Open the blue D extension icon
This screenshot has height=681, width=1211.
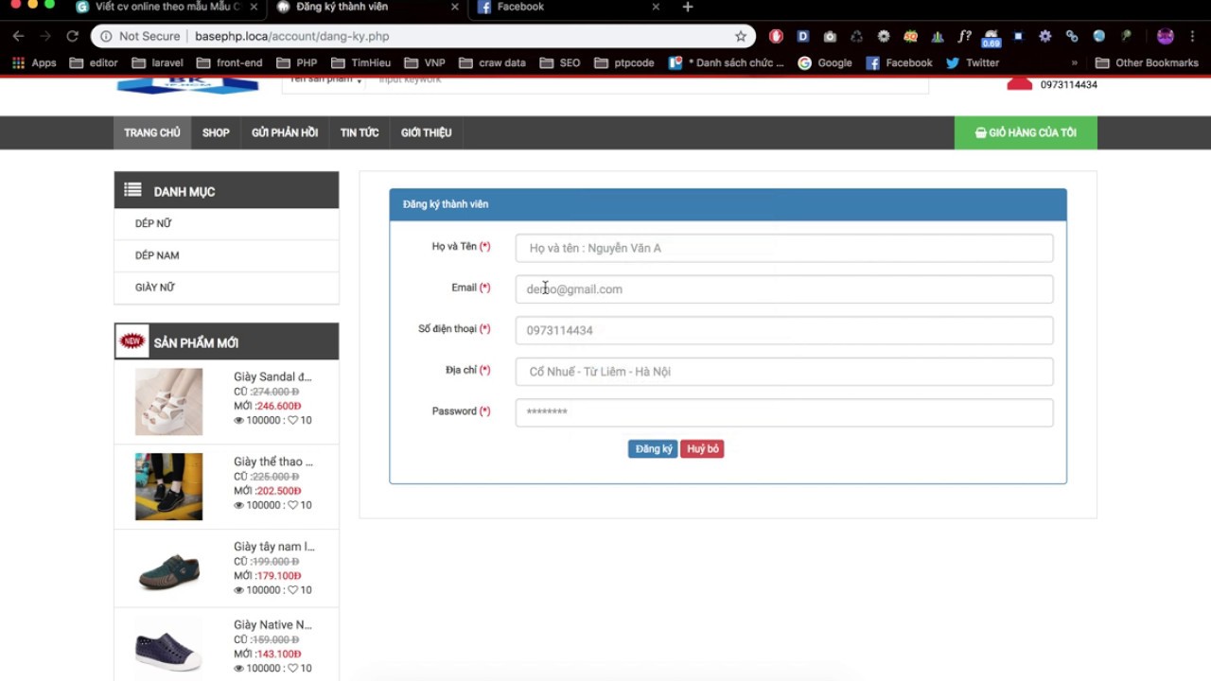click(803, 36)
